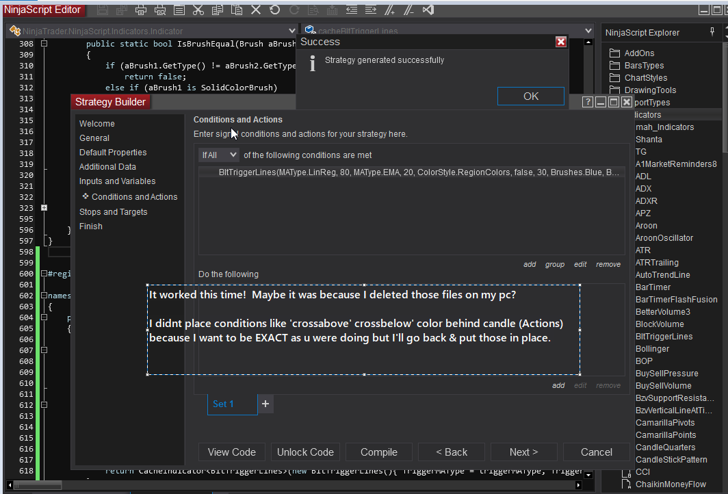Open the Stops and Targets step
This screenshot has width=728, height=494.
coord(114,211)
